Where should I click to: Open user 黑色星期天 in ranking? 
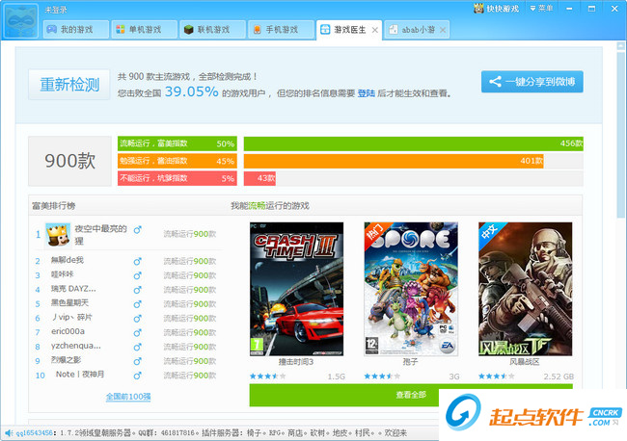click(x=69, y=303)
